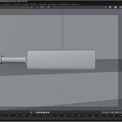
Task: Switch to the UV Editing workspace tab
Action: tap(7, 5)
